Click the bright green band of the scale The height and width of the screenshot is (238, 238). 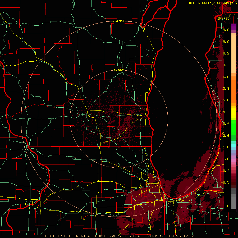tap(234, 127)
